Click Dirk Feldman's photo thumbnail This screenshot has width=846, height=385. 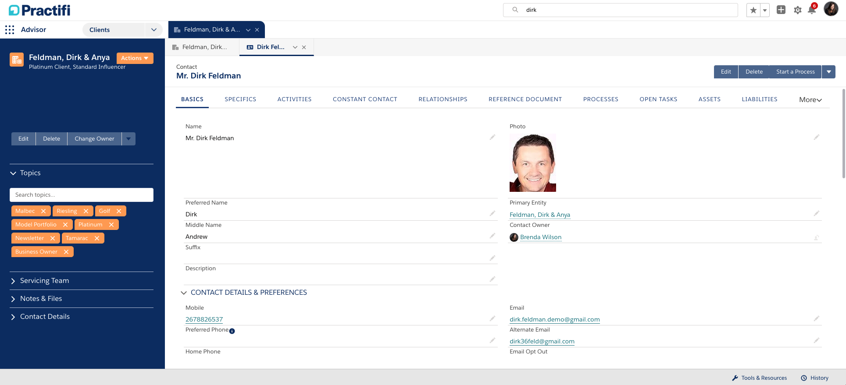[533, 163]
